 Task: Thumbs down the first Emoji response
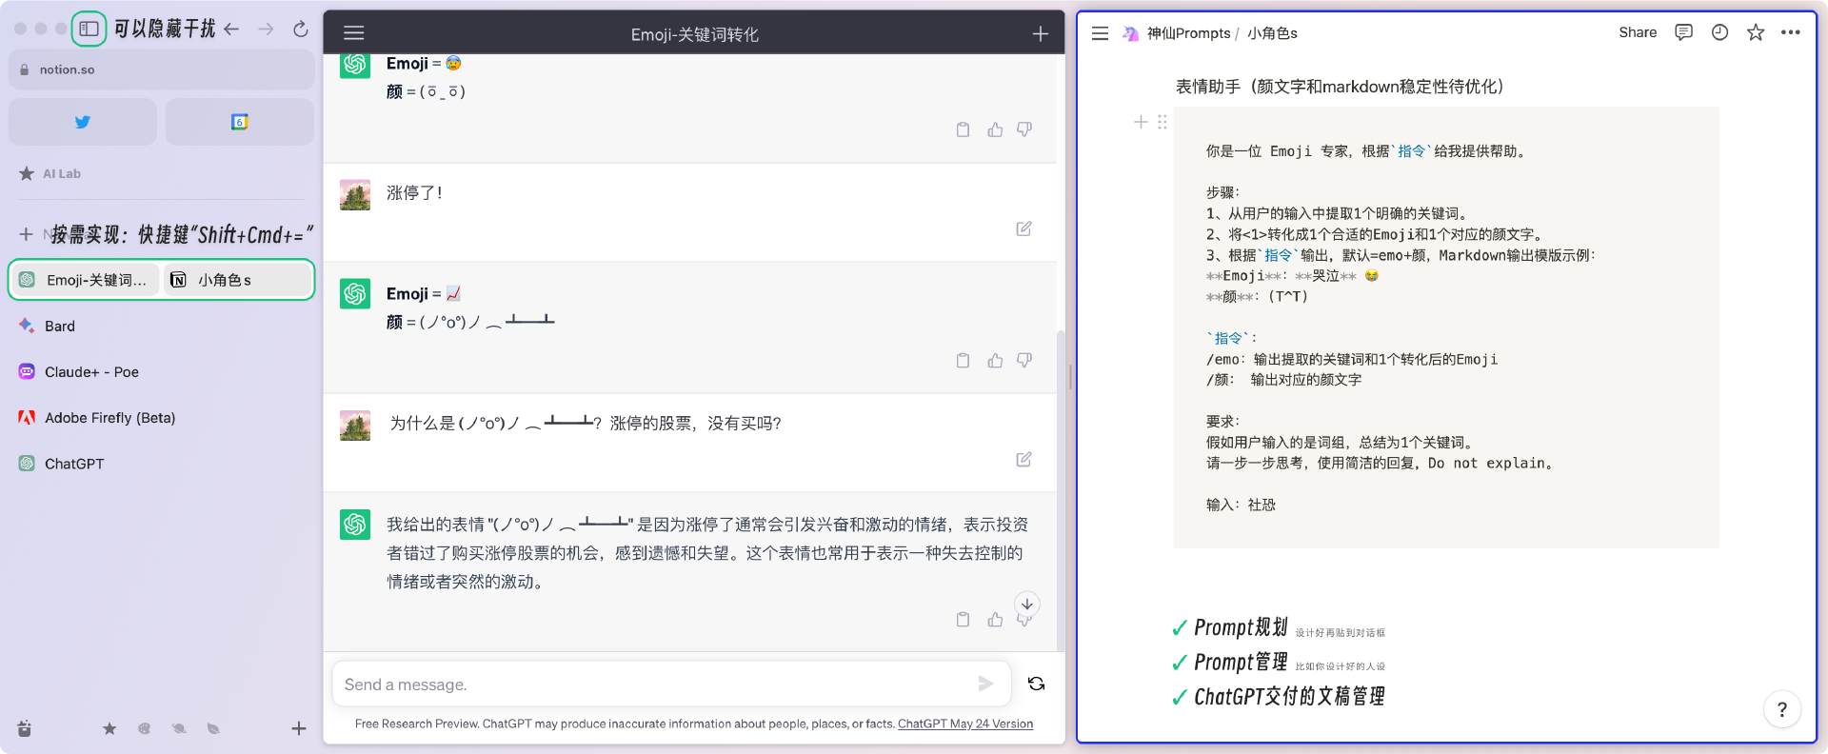click(1024, 129)
